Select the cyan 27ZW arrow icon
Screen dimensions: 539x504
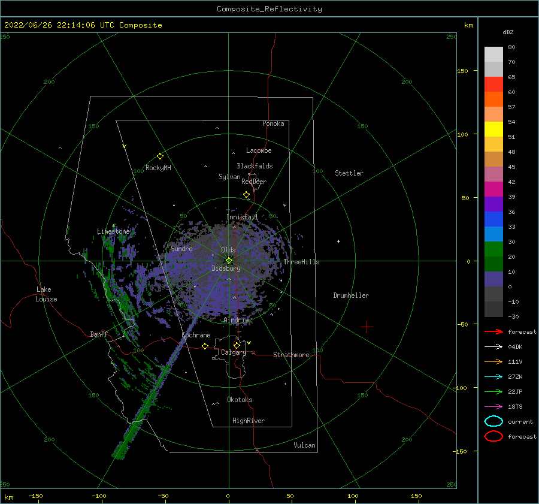tap(493, 377)
